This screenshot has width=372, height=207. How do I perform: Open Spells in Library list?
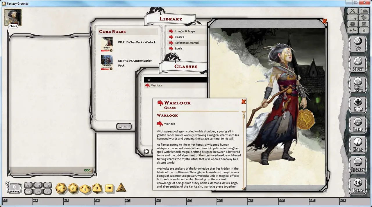point(179,49)
